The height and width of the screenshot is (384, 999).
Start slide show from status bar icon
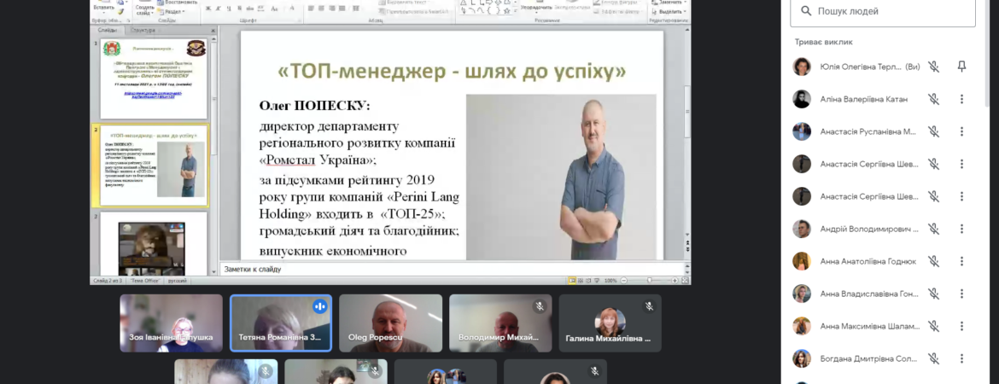pyautogui.click(x=597, y=280)
